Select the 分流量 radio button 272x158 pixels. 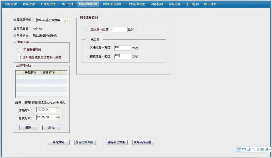87,40
